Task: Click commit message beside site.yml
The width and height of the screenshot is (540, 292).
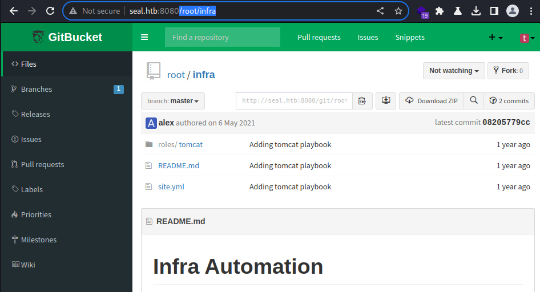Action: (290, 186)
